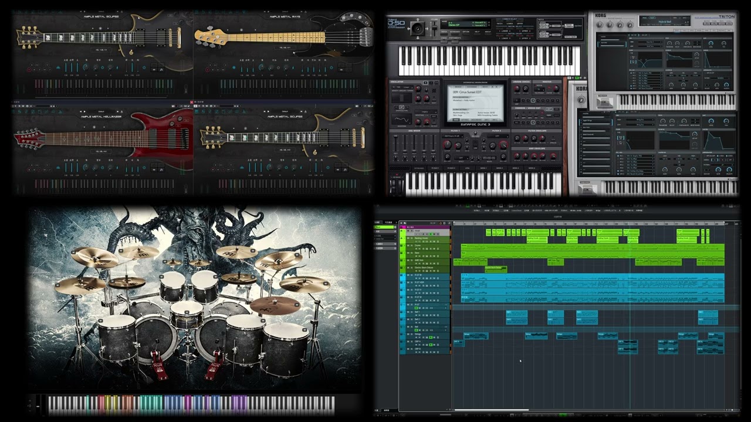Click the D-50 ABOUT button
This screenshot has width=751, height=422.
click(x=488, y=34)
